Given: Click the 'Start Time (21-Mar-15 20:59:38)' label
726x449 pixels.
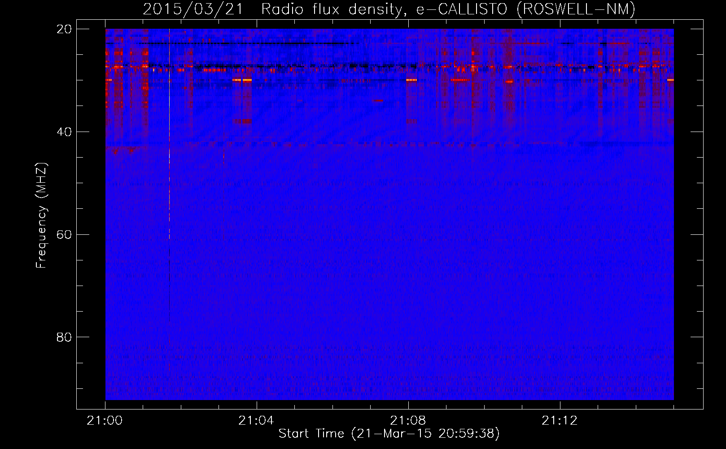Looking at the screenshot, I should tap(389, 434).
